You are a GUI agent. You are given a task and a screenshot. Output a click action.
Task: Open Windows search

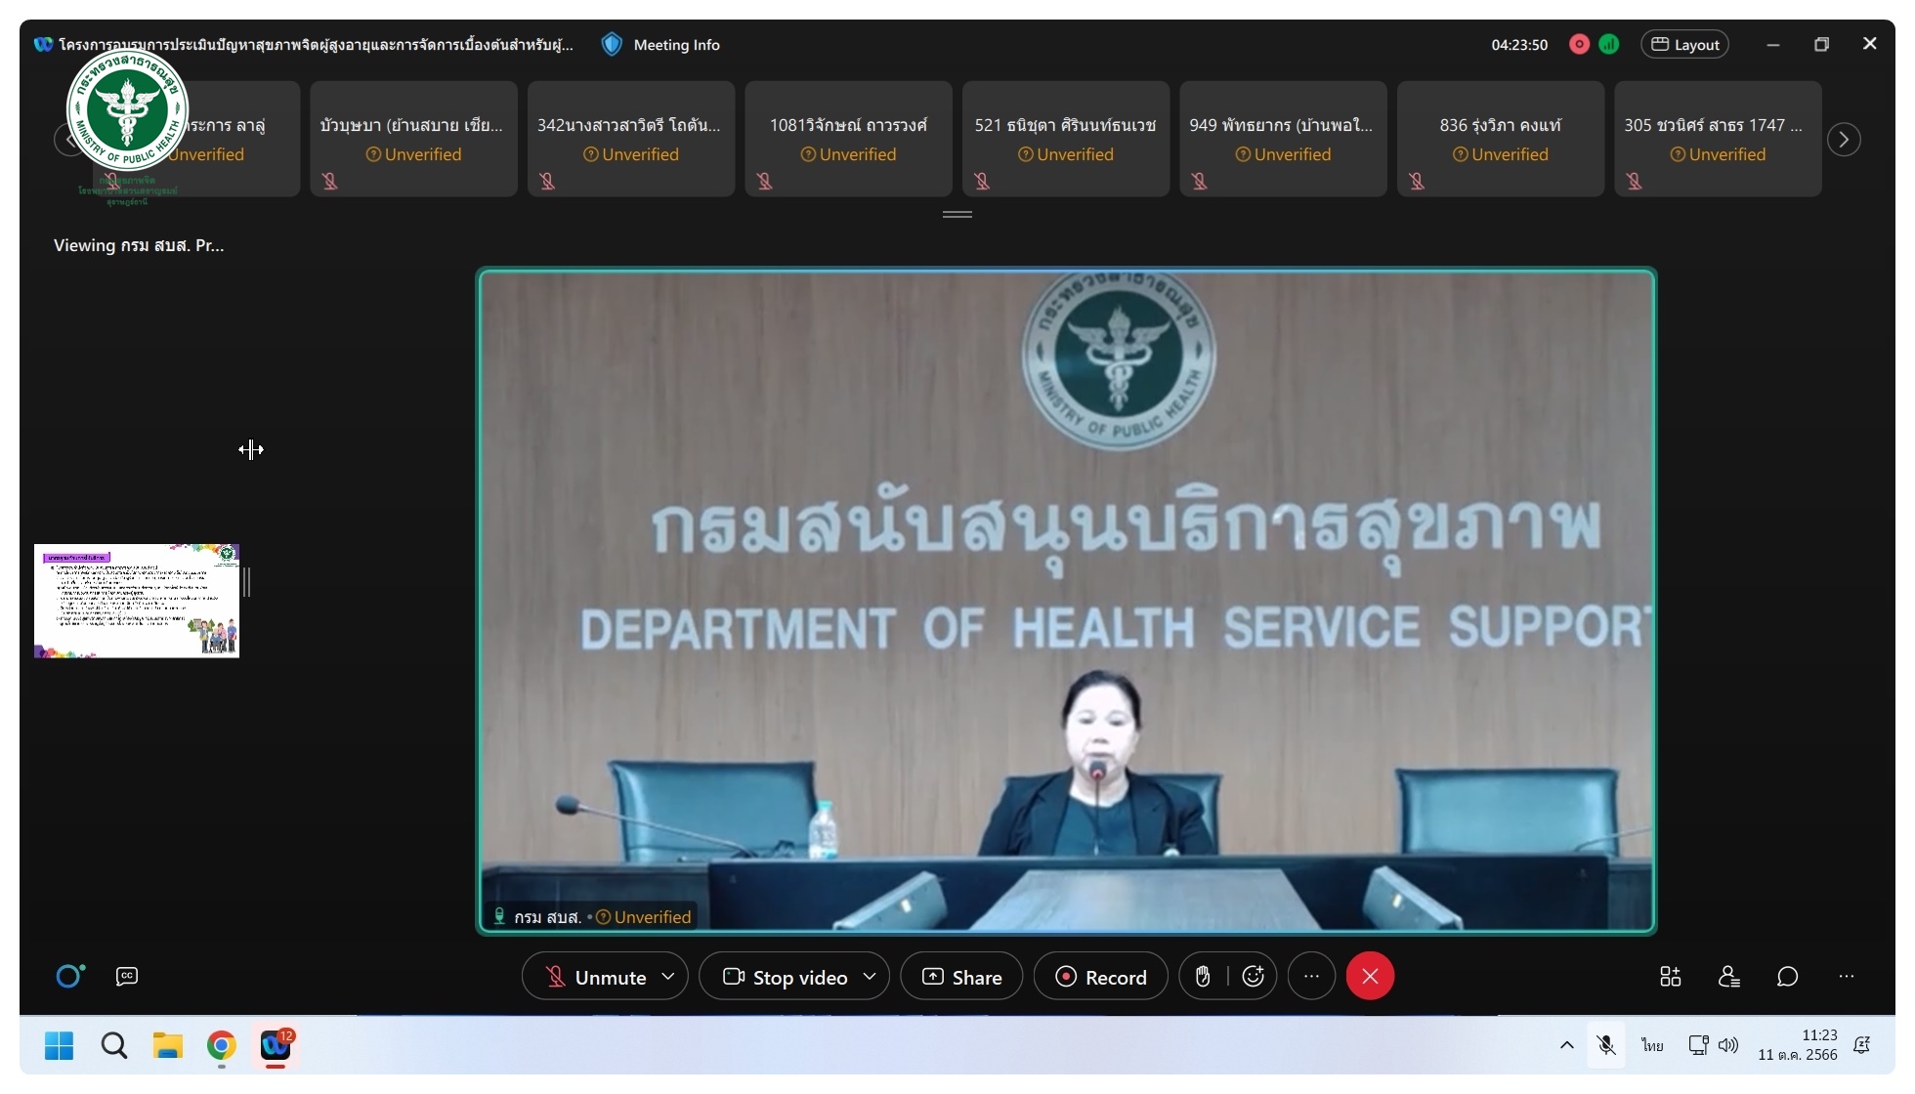(114, 1046)
